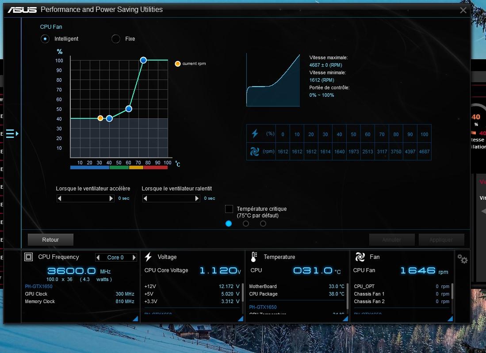The image size is (486, 353).
Task: Increase fan acceleration delay right arrow
Action: tap(111, 198)
